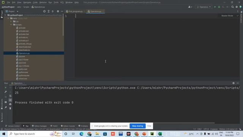The height and width of the screenshot is (137, 243).
Task: Open TODO tool window
Action: point(54,126)
